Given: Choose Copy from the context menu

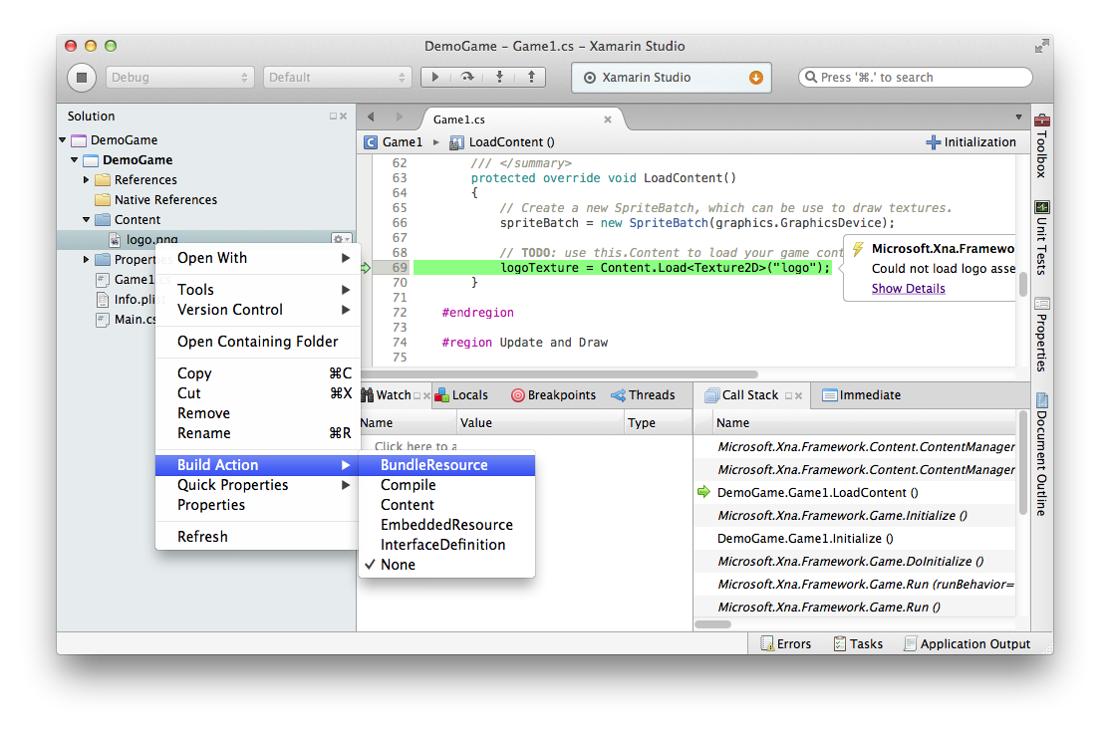Looking at the screenshot, I should click(258, 373).
